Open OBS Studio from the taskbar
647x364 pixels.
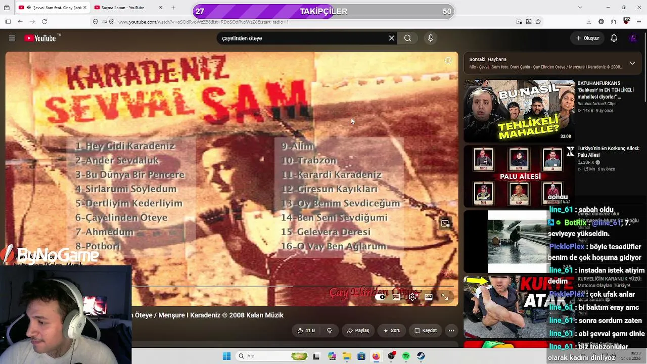click(391, 356)
